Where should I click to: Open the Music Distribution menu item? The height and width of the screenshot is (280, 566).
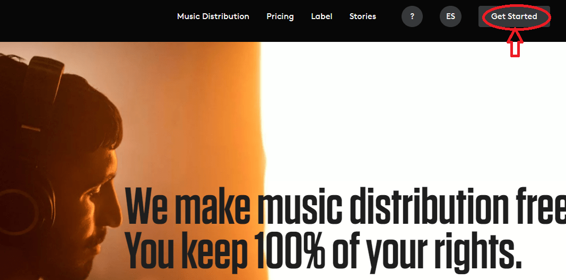click(x=213, y=16)
